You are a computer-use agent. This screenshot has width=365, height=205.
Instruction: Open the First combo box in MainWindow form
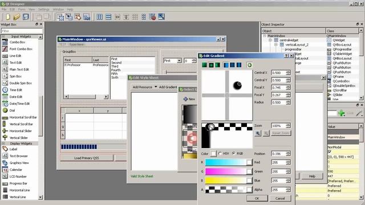coord(172,61)
